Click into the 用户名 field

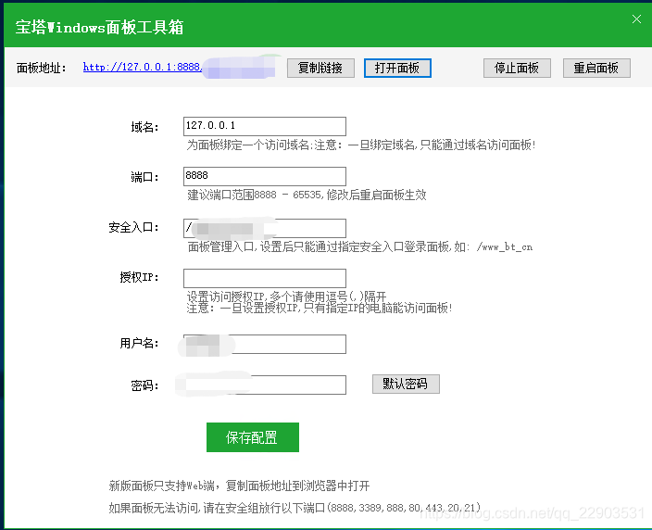coord(265,344)
